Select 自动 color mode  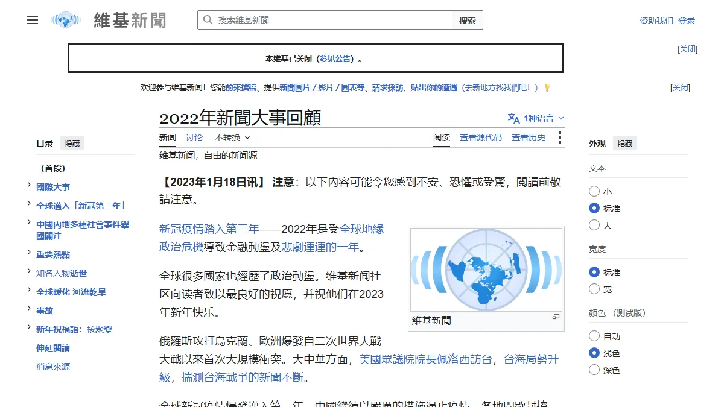point(594,336)
